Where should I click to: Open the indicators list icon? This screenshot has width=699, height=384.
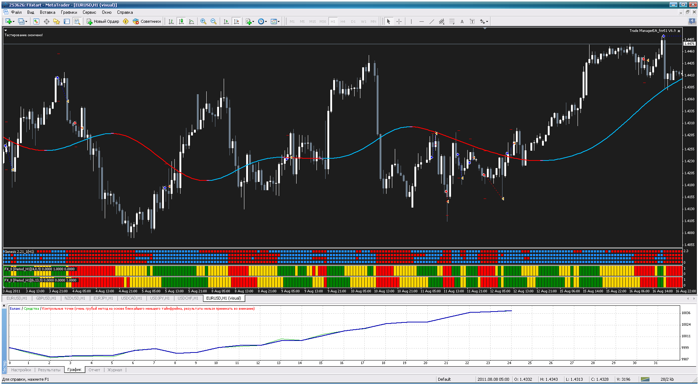coord(248,21)
